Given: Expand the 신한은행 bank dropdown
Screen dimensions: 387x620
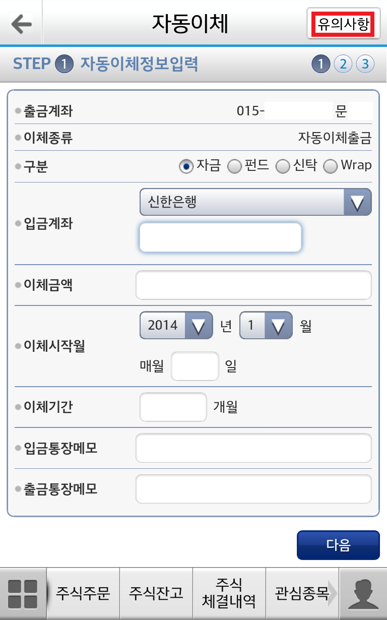Looking at the screenshot, I should point(255,202).
